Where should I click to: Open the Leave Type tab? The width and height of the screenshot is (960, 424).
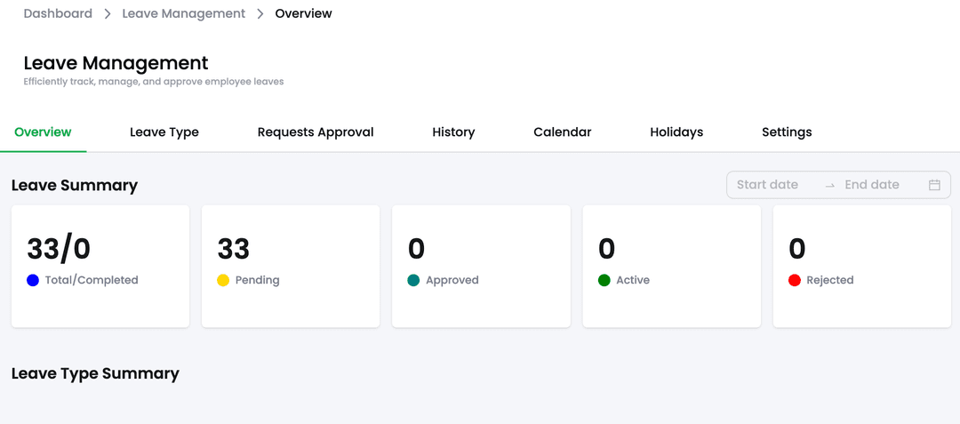click(164, 132)
